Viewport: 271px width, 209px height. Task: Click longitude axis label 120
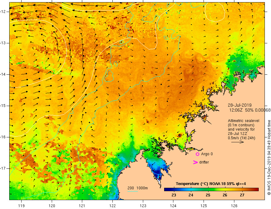coord(52,206)
